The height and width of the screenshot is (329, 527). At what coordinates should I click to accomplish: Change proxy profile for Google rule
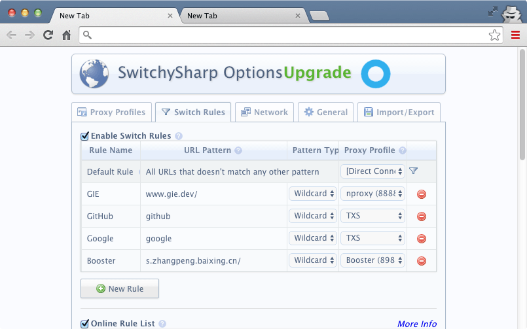click(373, 238)
